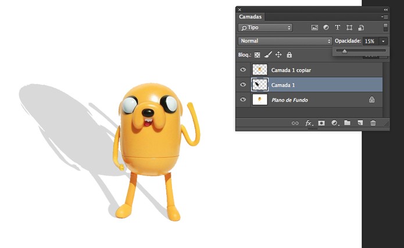This screenshot has width=404, height=248.
Task: Hide the Camada 1 layer
Action: click(x=243, y=85)
